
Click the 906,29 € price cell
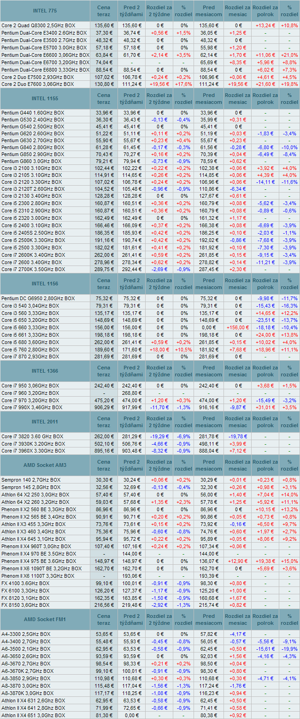coord(104,407)
